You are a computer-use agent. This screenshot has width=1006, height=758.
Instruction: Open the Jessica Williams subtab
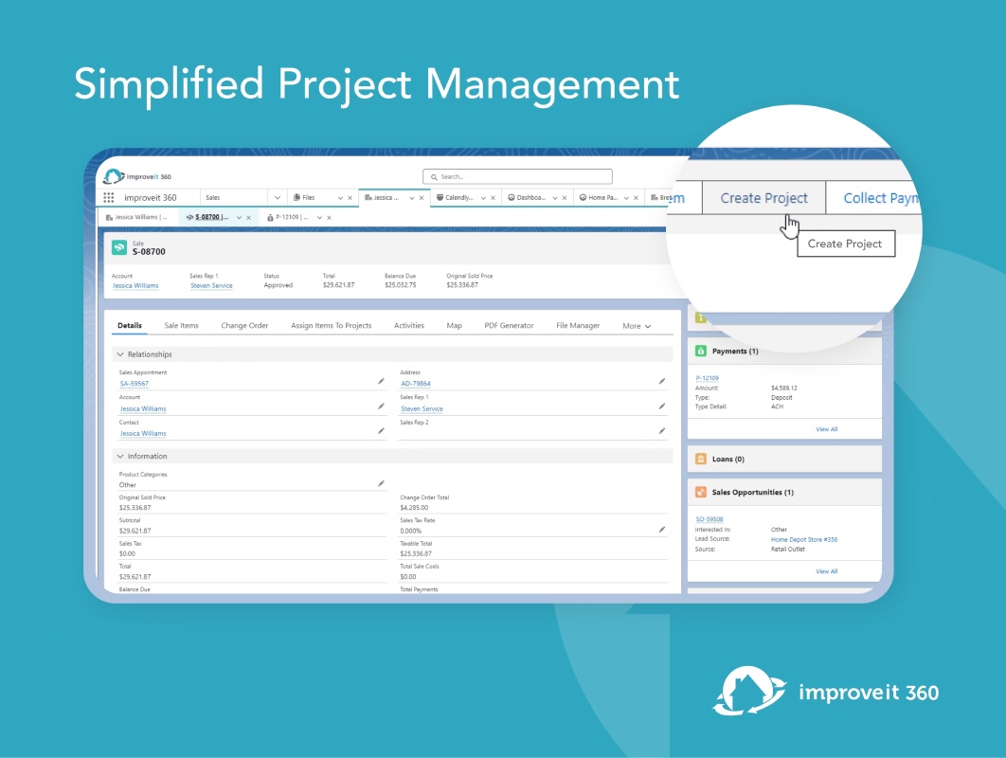[x=136, y=218]
